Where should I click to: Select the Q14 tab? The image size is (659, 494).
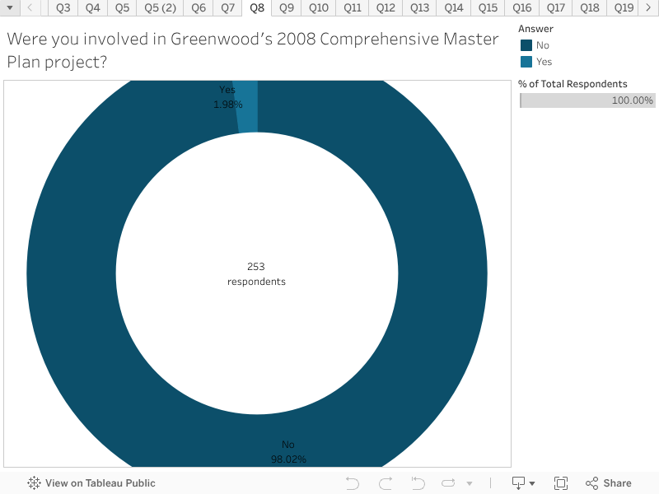[x=454, y=8]
